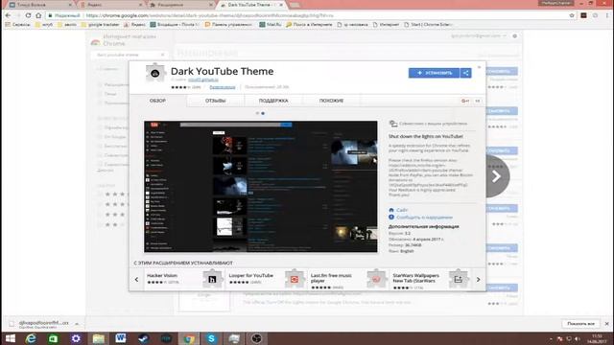Viewport: 614px width, 345px height.
Task: Switch to the Расширения browser tab
Action: tap(181, 5)
